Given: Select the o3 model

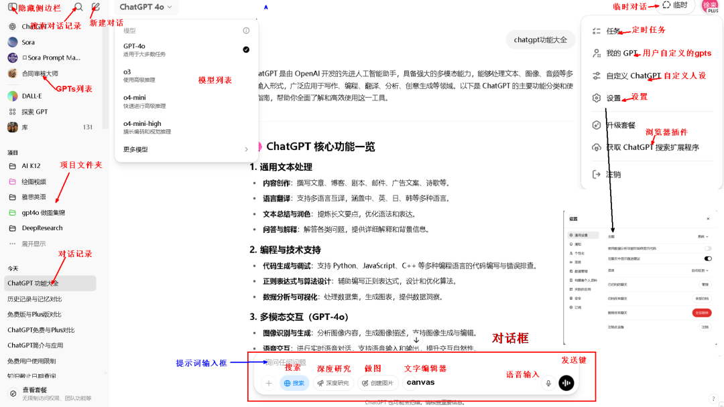Looking at the screenshot, I should coord(186,76).
